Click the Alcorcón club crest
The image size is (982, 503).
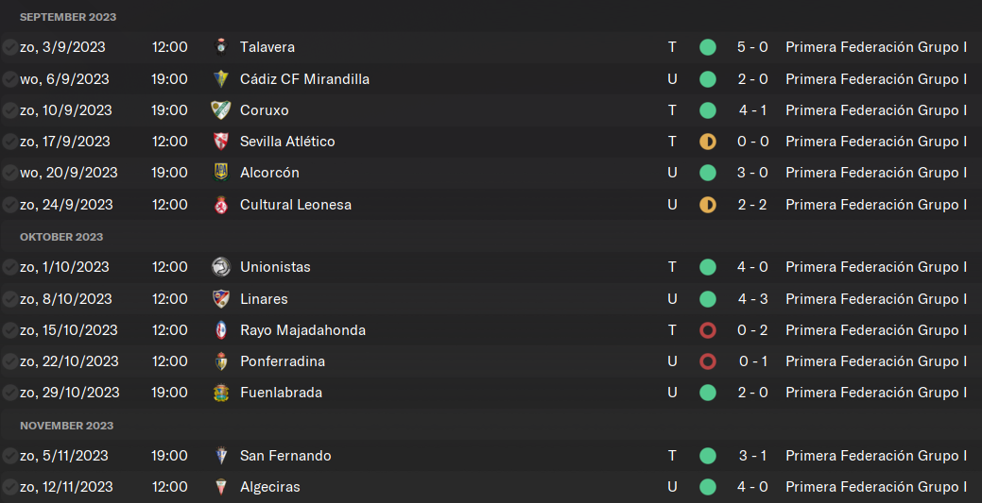pyautogui.click(x=220, y=172)
